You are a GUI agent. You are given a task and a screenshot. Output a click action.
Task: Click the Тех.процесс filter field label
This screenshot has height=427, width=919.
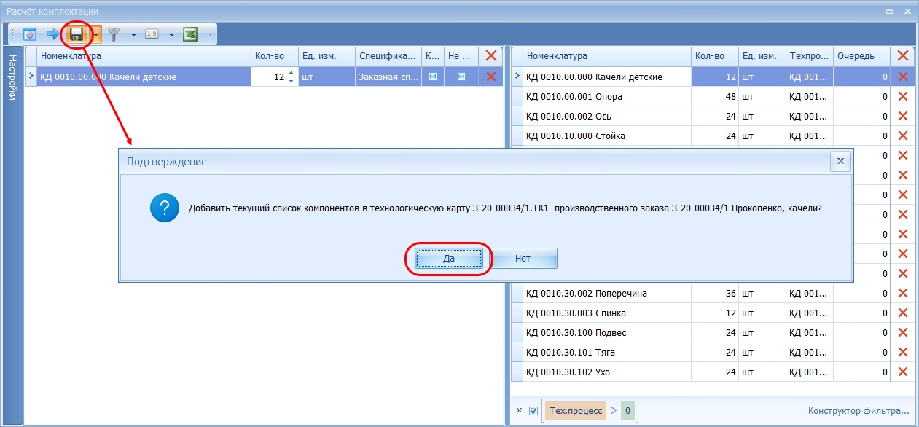(575, 411)
